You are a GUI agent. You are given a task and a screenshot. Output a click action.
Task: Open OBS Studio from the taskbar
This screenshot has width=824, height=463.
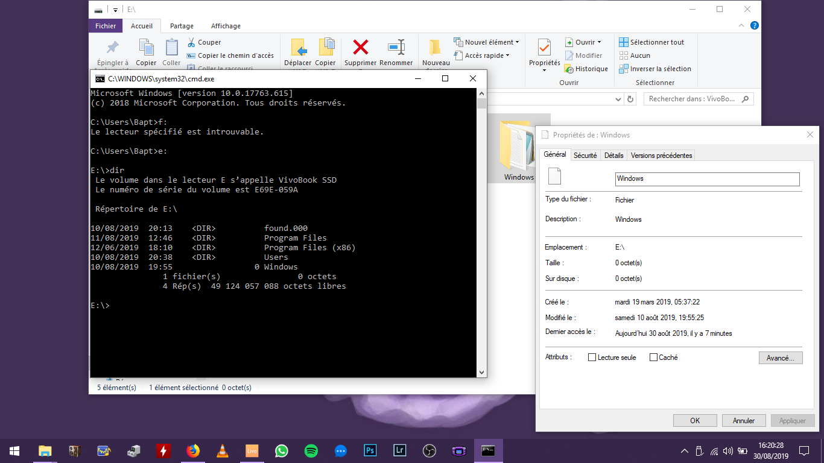(429, 450)
